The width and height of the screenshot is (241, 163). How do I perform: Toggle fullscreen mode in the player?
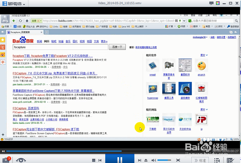pos(178,160)
